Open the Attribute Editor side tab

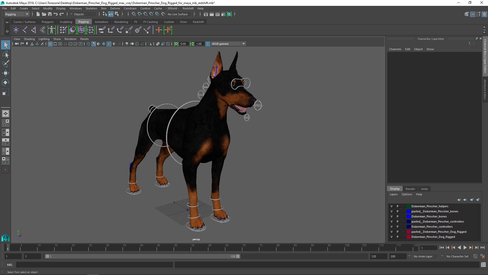tap(485, 90)
